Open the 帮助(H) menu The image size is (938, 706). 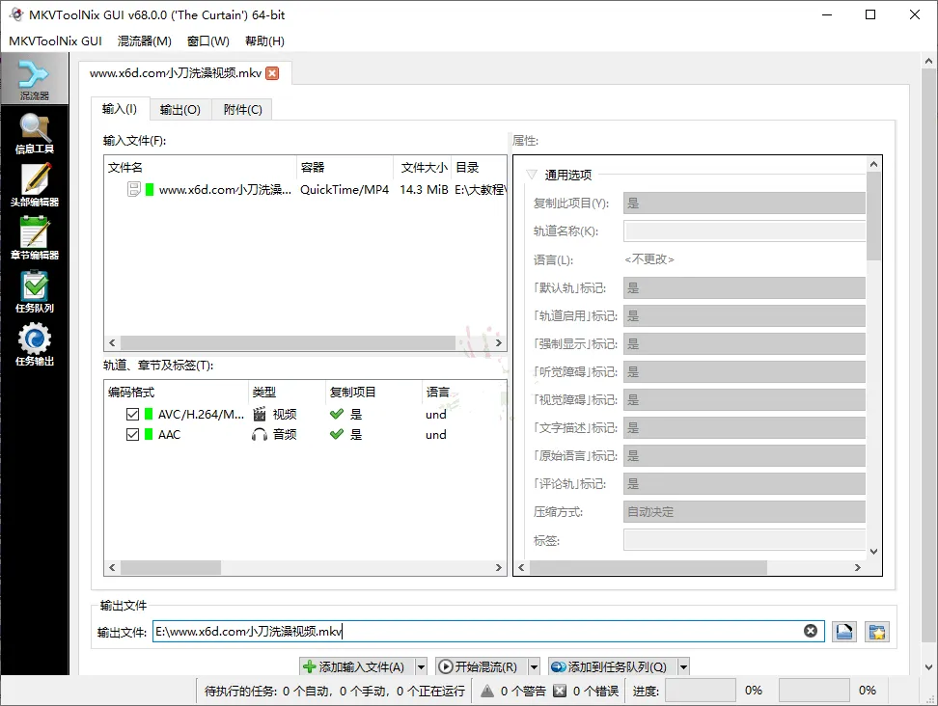coord(263,41)
